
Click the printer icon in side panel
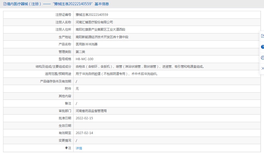(x=262, y=58)
